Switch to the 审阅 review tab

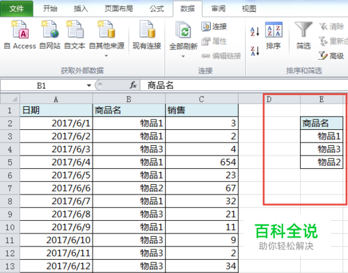(219, 8)
